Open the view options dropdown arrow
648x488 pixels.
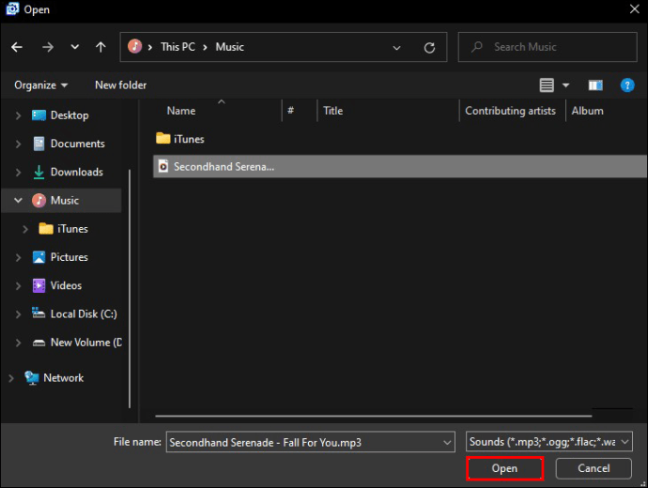pos(565,85)
